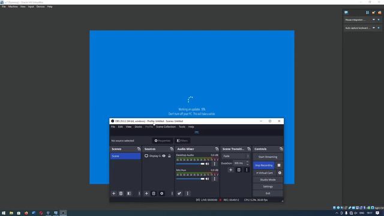Image resolution: width=384 pixels, height=216 pixels.
Task: Click the VirtualBox notification center icon
Action: (346, 13)
